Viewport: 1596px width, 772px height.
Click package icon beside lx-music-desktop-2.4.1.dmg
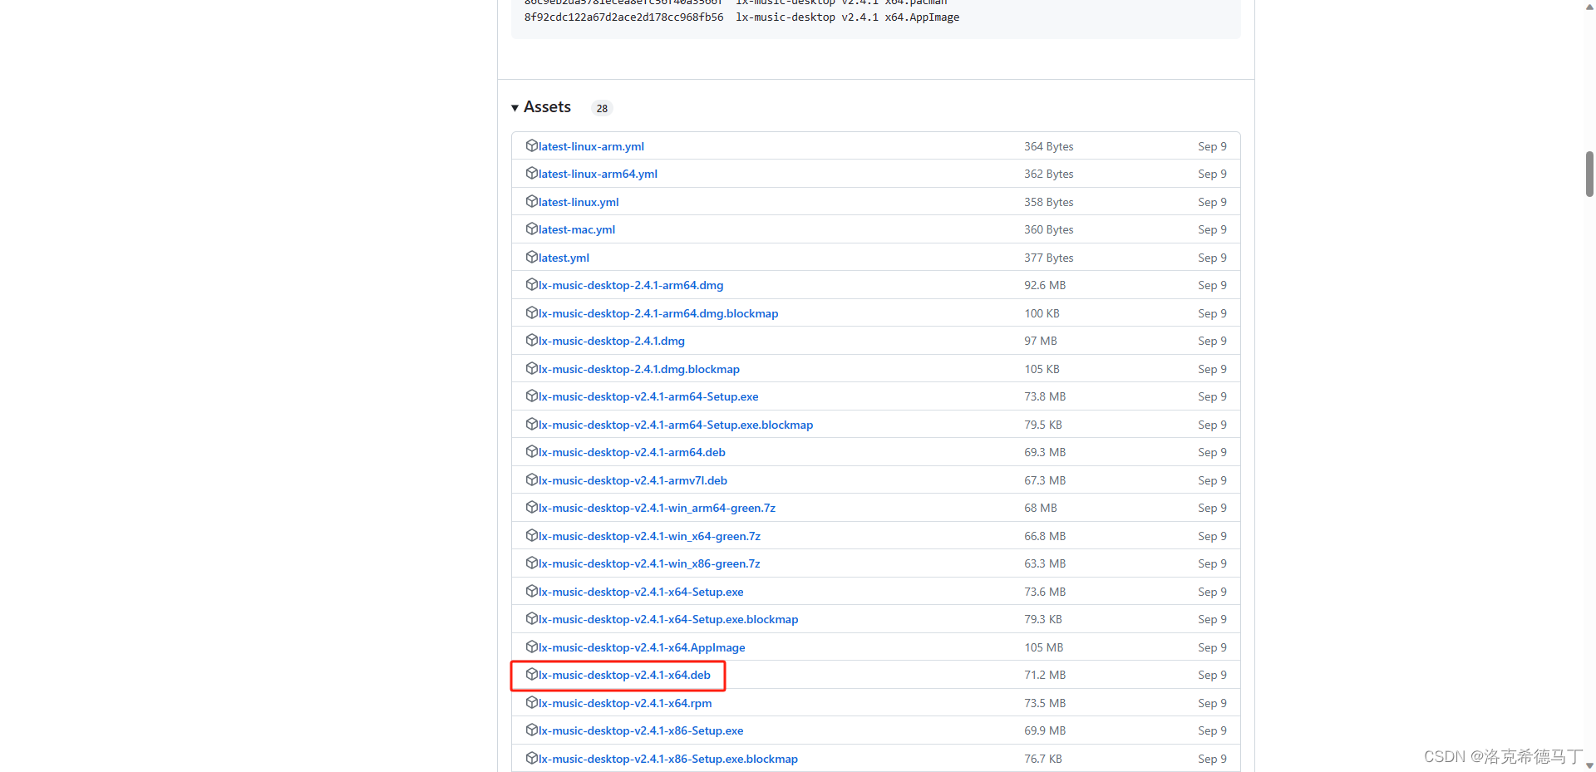(532, 340)
